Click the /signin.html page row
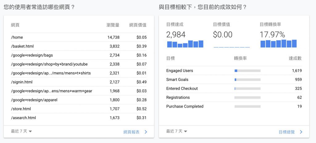This screenshot has height=143, width=316. (79, 82)
